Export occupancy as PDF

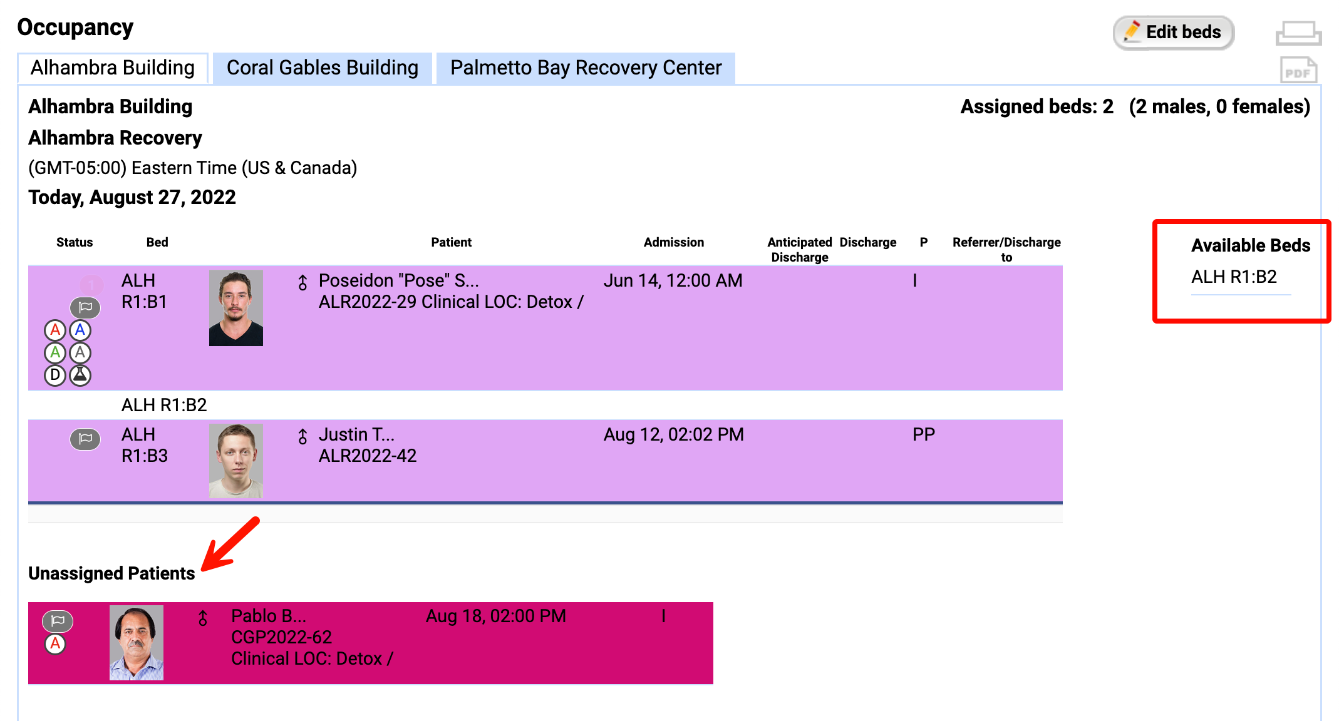[x=1298, y=71]
